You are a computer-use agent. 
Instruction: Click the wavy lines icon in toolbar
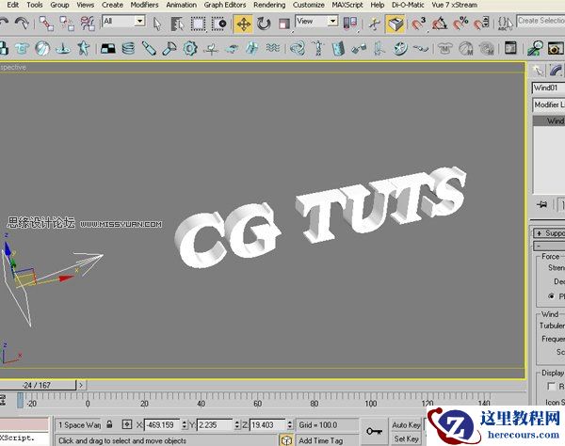pyautogui.click(x=273, y=47)
